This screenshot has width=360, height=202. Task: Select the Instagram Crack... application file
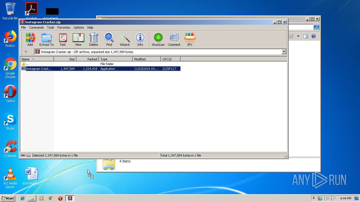(101, 69)
